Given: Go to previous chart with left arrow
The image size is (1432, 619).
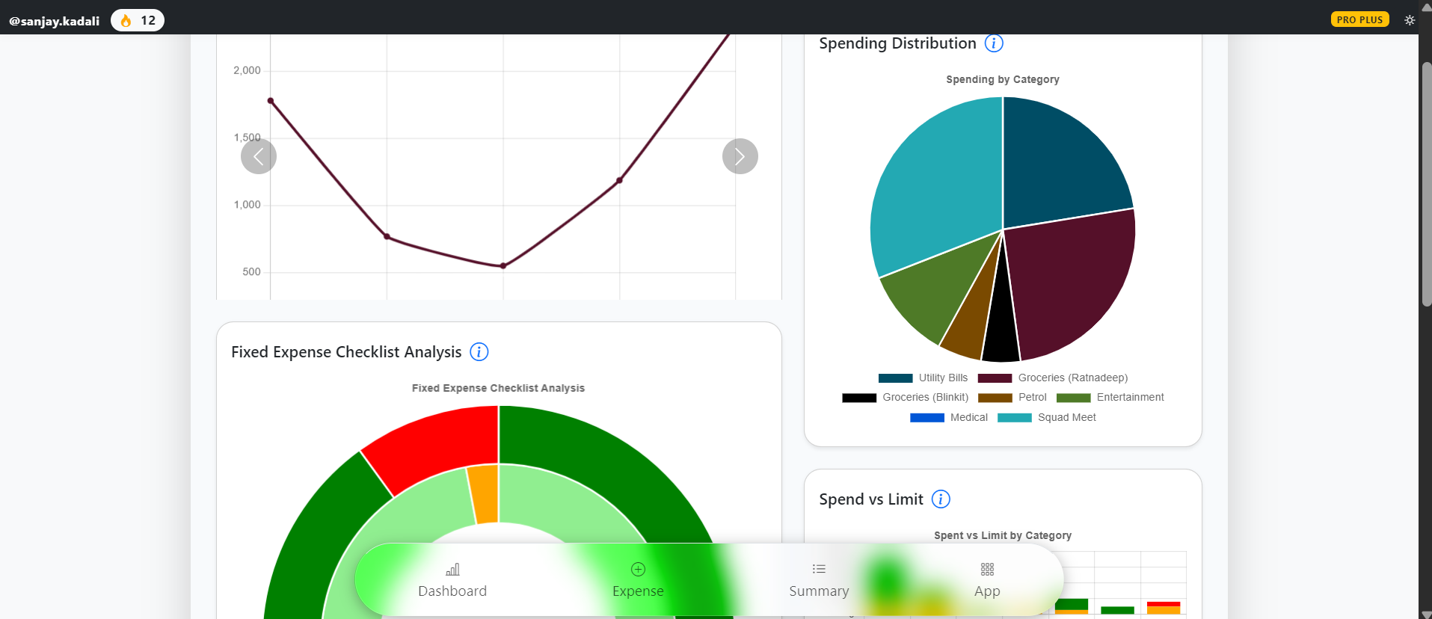Looking at the screenshot, I should tap(259, 156).
